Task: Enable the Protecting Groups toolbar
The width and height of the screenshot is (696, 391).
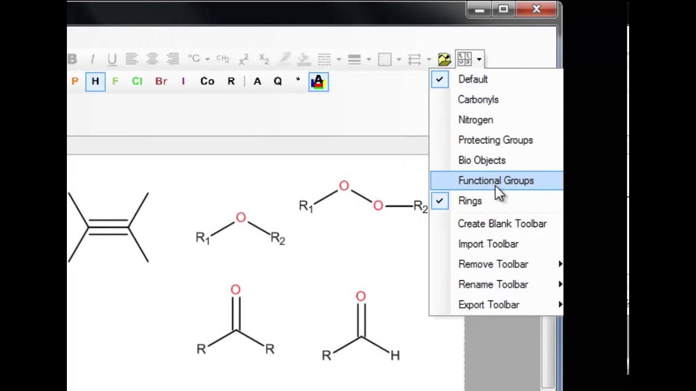Action: (496, 140)
